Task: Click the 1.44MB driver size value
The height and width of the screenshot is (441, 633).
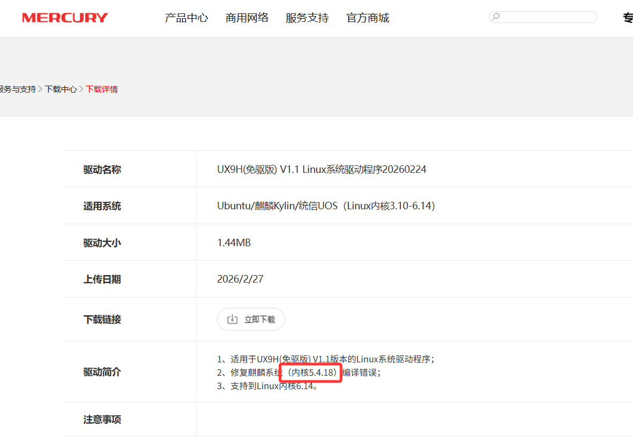Action: click(234, 243)
